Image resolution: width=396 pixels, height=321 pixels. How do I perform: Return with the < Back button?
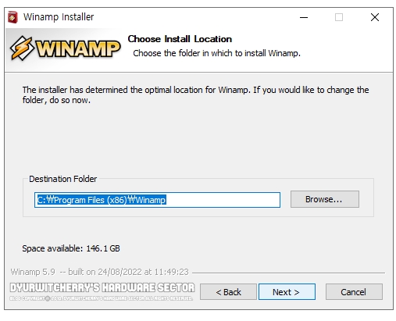click(x=228, y=292)
